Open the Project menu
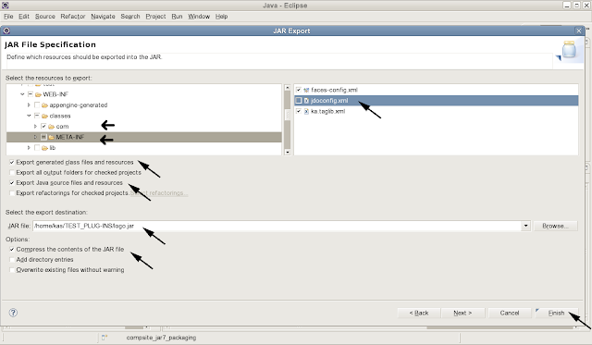The image size is (592, 345). tap(155, 17)
